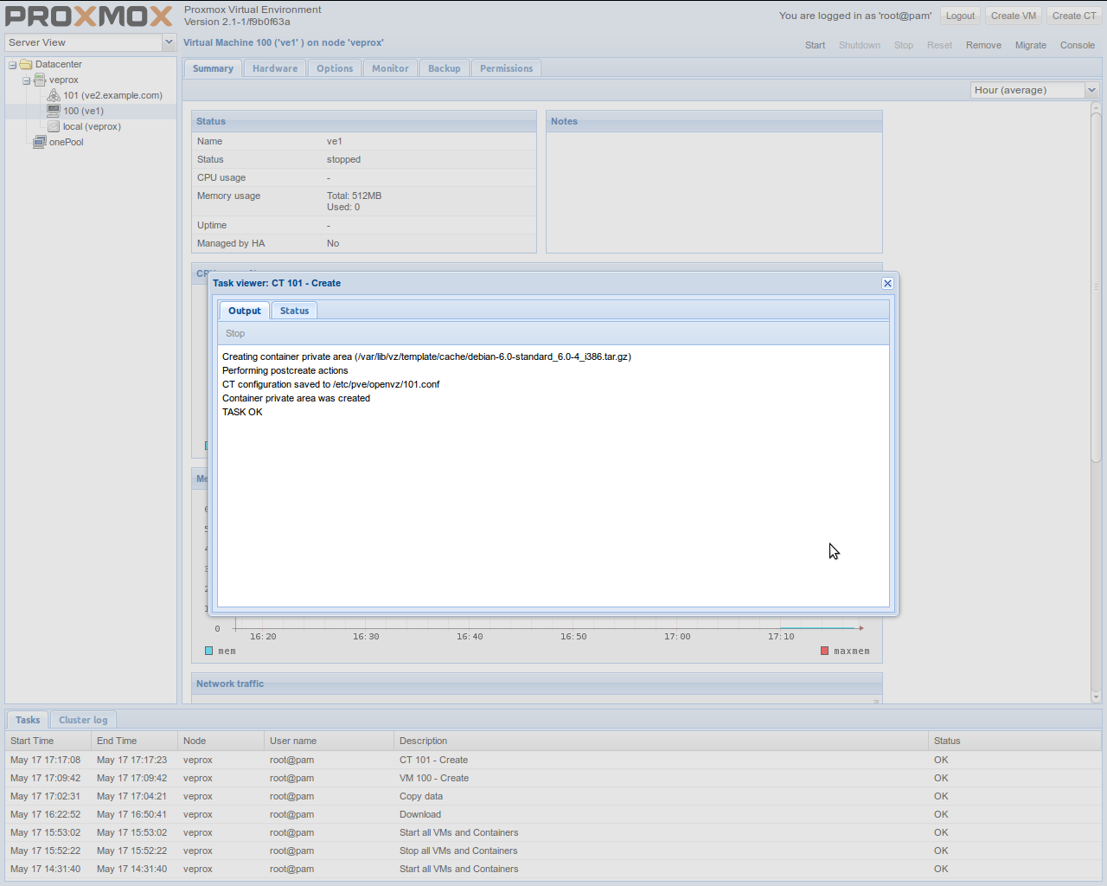Click the Migrate link for VM 100
This screenshot has height=886, width=1107.
pos(1031,45)
